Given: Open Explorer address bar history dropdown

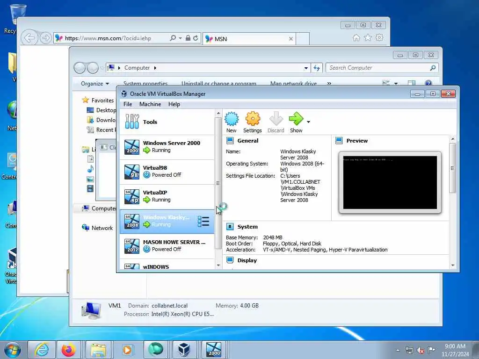Looking at the screenshot, I should pyautogui.click(x=306, y=68).
